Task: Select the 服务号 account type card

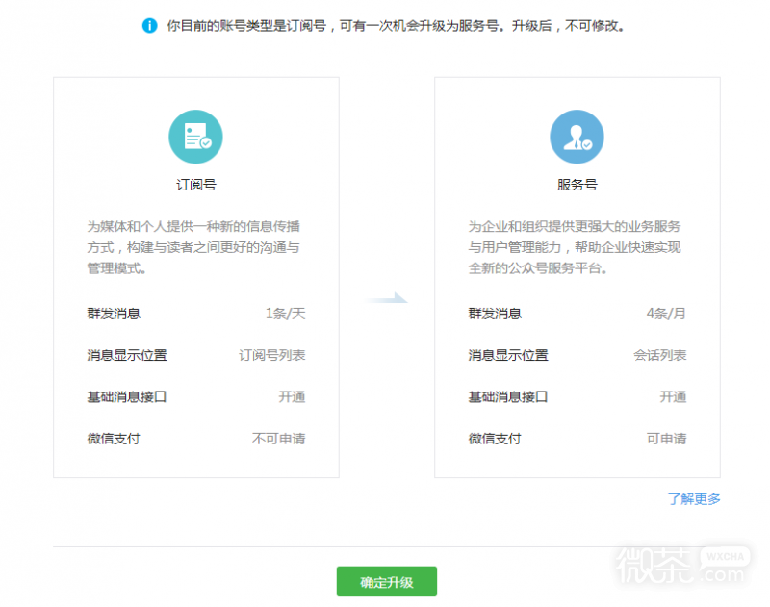Action: pyautogui.click(x=577, y=279)
